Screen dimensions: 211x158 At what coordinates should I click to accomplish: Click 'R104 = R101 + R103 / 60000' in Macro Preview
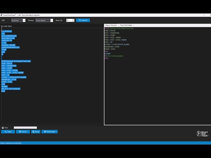115,40
